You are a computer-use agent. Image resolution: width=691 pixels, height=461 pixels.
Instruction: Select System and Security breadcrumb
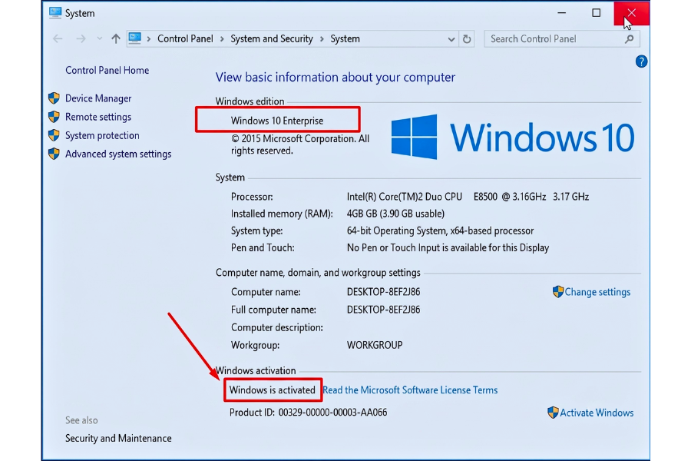272,39
